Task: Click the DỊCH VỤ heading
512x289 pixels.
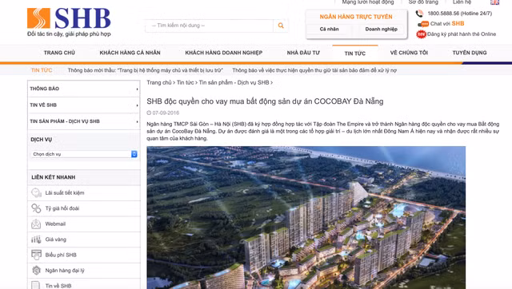Action: click(x=41, y=140)
